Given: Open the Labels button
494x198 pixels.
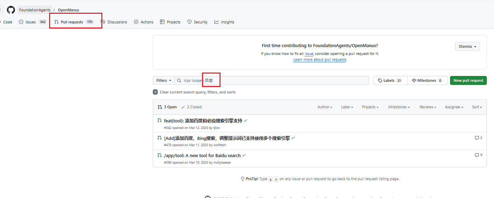Looking at the screenshot, I should point(390,80).
